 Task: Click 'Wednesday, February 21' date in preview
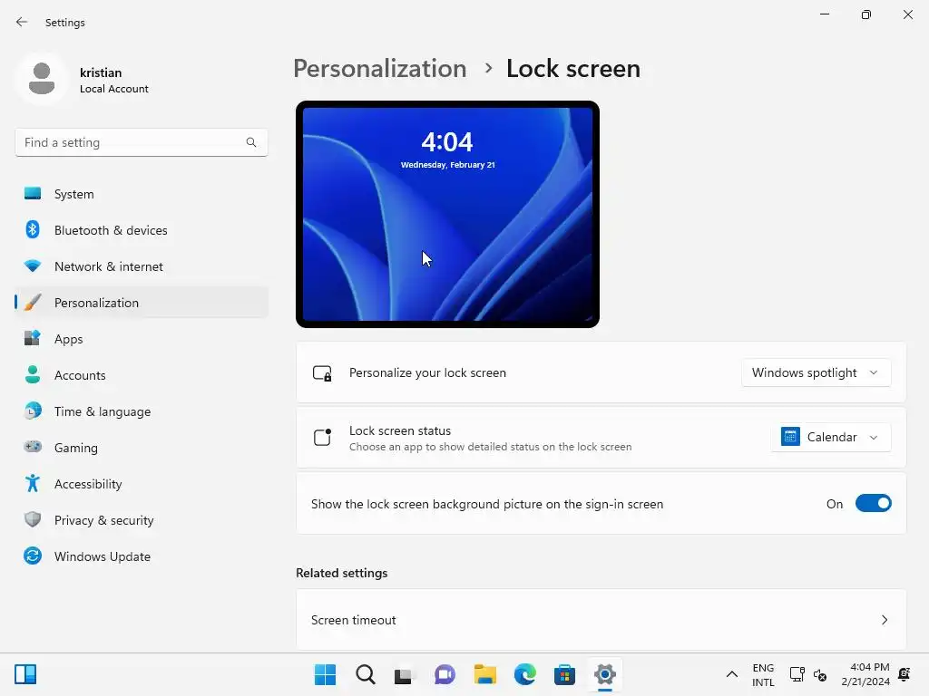pos(447,165)
